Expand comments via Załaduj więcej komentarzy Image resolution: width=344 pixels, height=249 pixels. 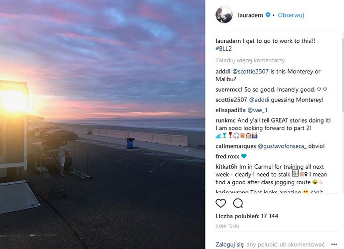pos(249,60)
